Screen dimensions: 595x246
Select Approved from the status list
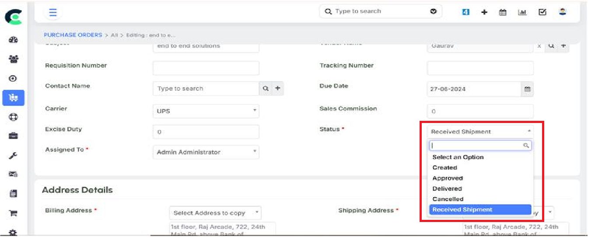point(448,178)
